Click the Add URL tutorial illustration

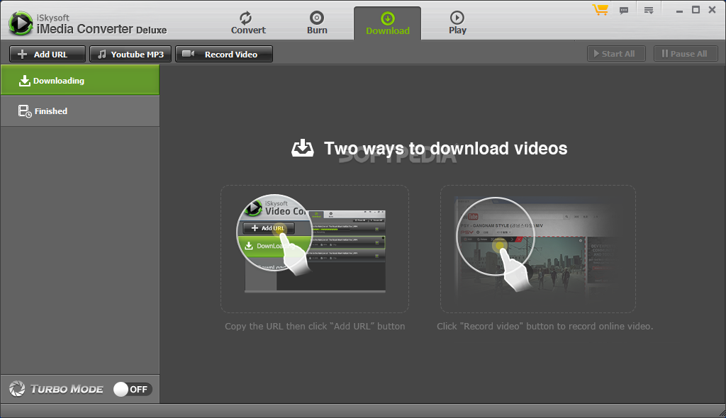(315, 249)
